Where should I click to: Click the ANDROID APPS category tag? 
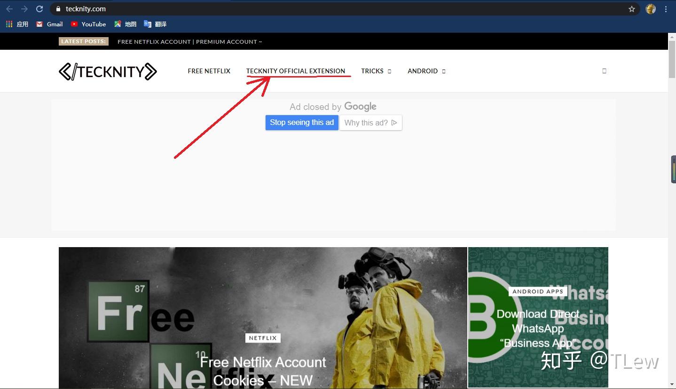click(538, 291)
